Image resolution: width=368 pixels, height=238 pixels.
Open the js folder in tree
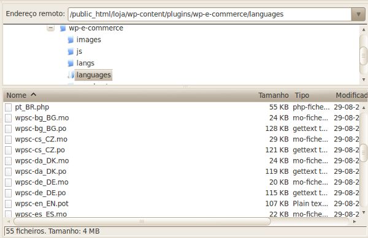(x=79, y=51)
